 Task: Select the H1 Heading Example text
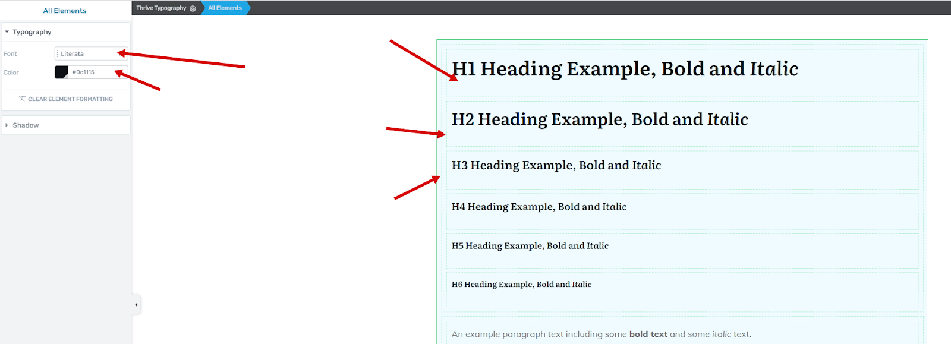pyautogui.click(x=625, y=69)
